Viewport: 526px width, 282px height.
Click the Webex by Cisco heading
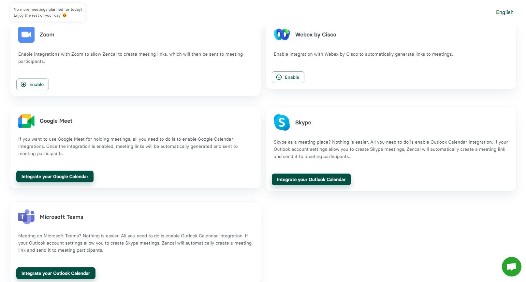pos(315,35)
